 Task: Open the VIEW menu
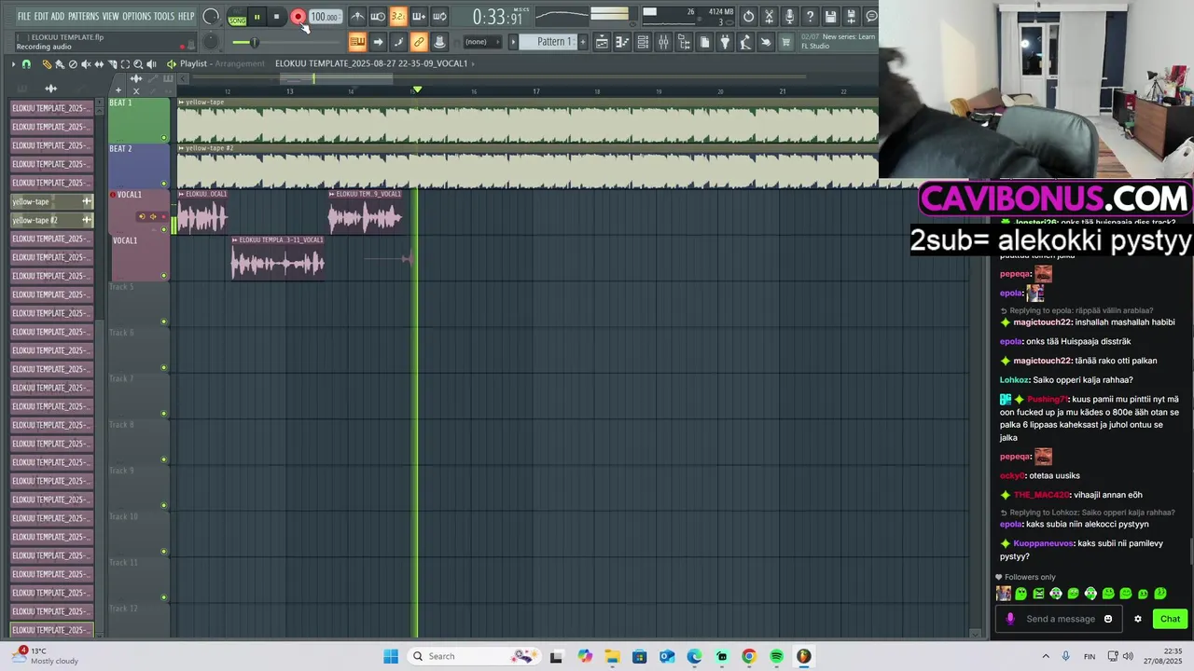tap(110, 16)
